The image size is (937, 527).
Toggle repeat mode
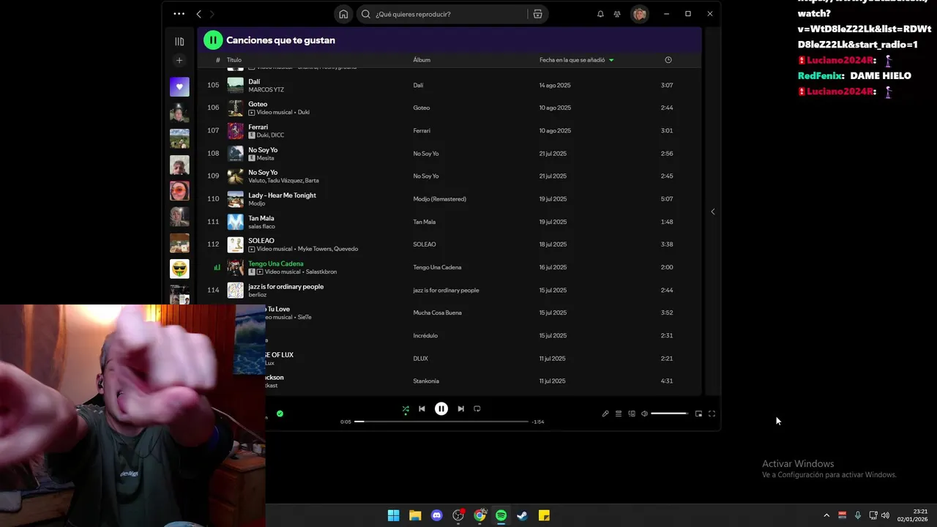pyautogui.click(x=477, y=409)
